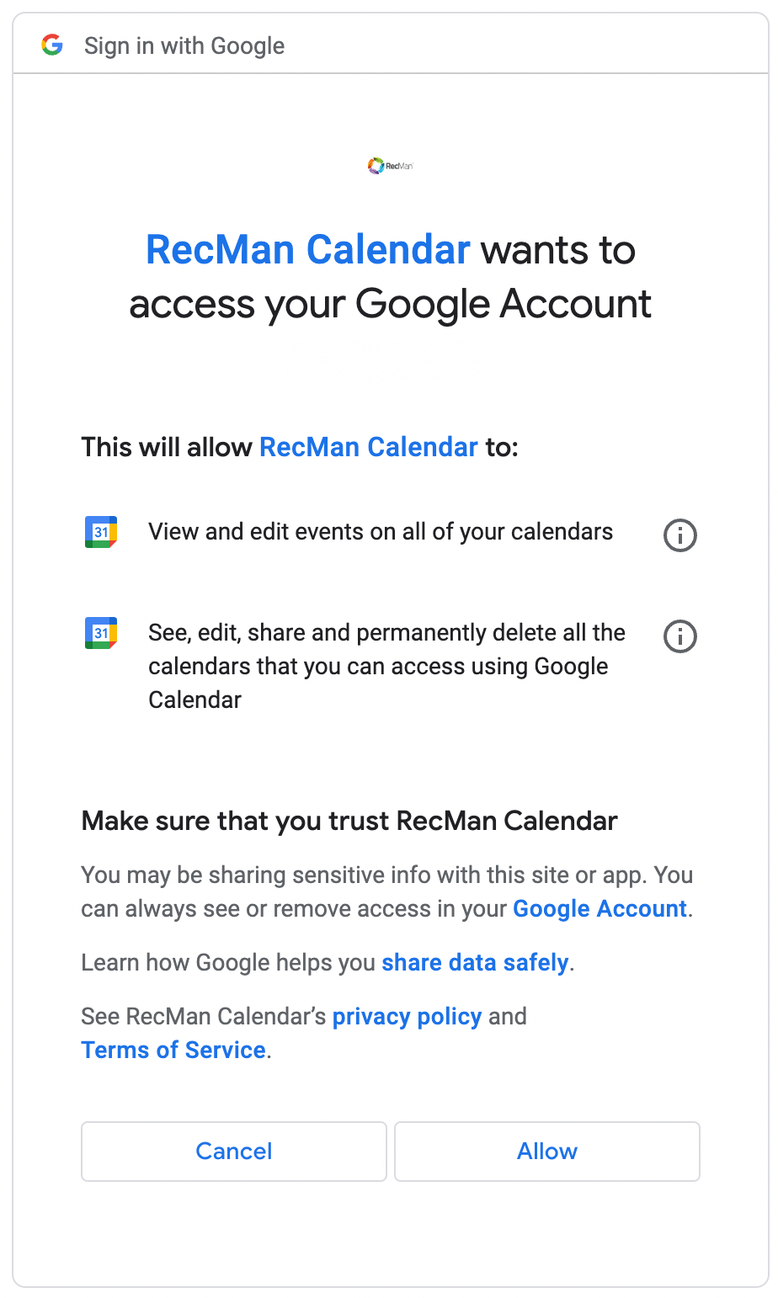Open the Terms of Service link
The width and height of the screenshot is (778, 1298).
click(173, 1051)
